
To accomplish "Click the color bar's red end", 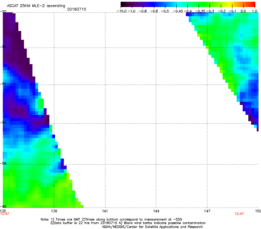I will (253, 5).
